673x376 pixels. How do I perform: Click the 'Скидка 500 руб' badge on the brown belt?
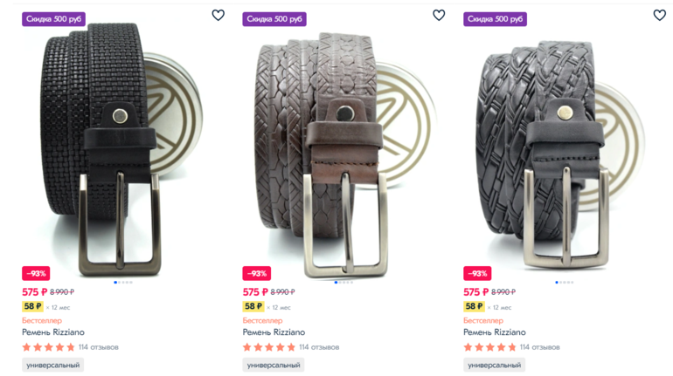274,18
